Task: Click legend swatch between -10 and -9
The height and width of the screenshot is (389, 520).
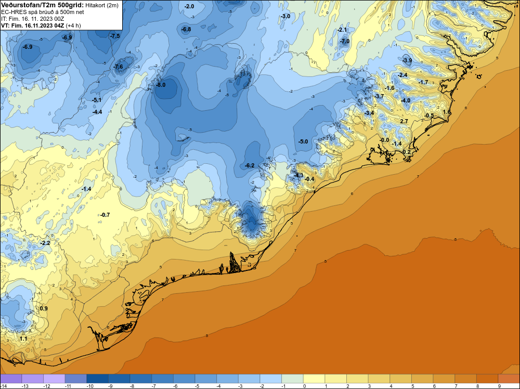Action: pyautogui.click(x=98, y=379)
